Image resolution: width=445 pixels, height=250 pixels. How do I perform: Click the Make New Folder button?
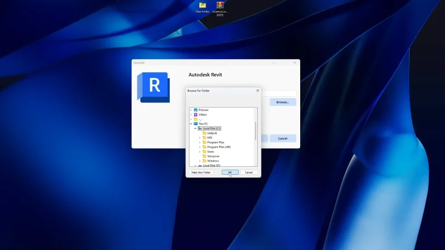coord(201,172)
